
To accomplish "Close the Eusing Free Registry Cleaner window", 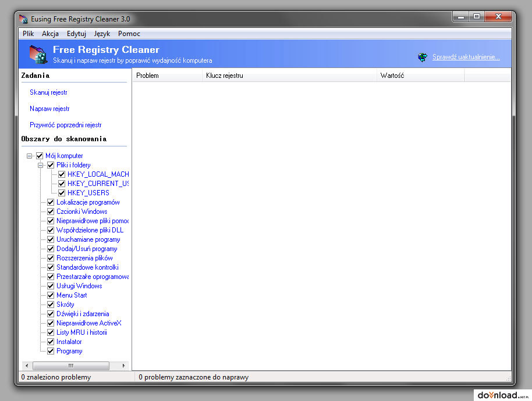I will [498, 17].
